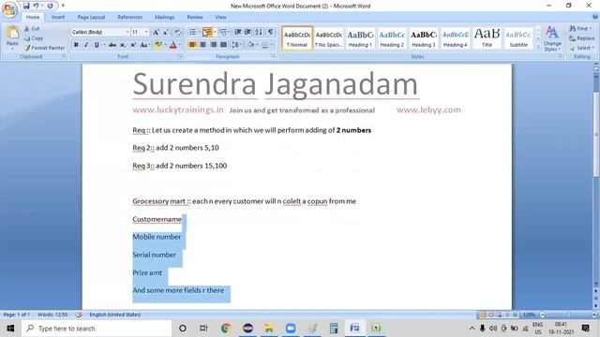
Task: Switch to the Review tab
Action: click(x=195, y=17)
